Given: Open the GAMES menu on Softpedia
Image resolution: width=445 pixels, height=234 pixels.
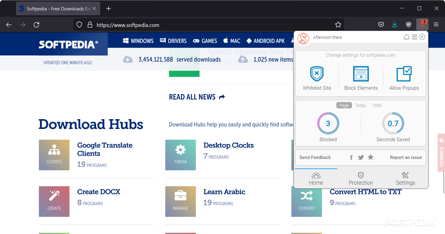Looking at the screenshot, I should pos(205,41).
